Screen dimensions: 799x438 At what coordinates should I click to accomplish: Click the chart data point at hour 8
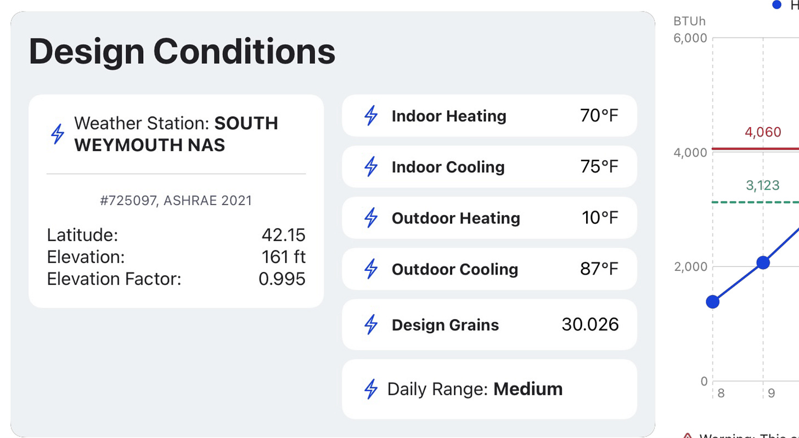713,302
